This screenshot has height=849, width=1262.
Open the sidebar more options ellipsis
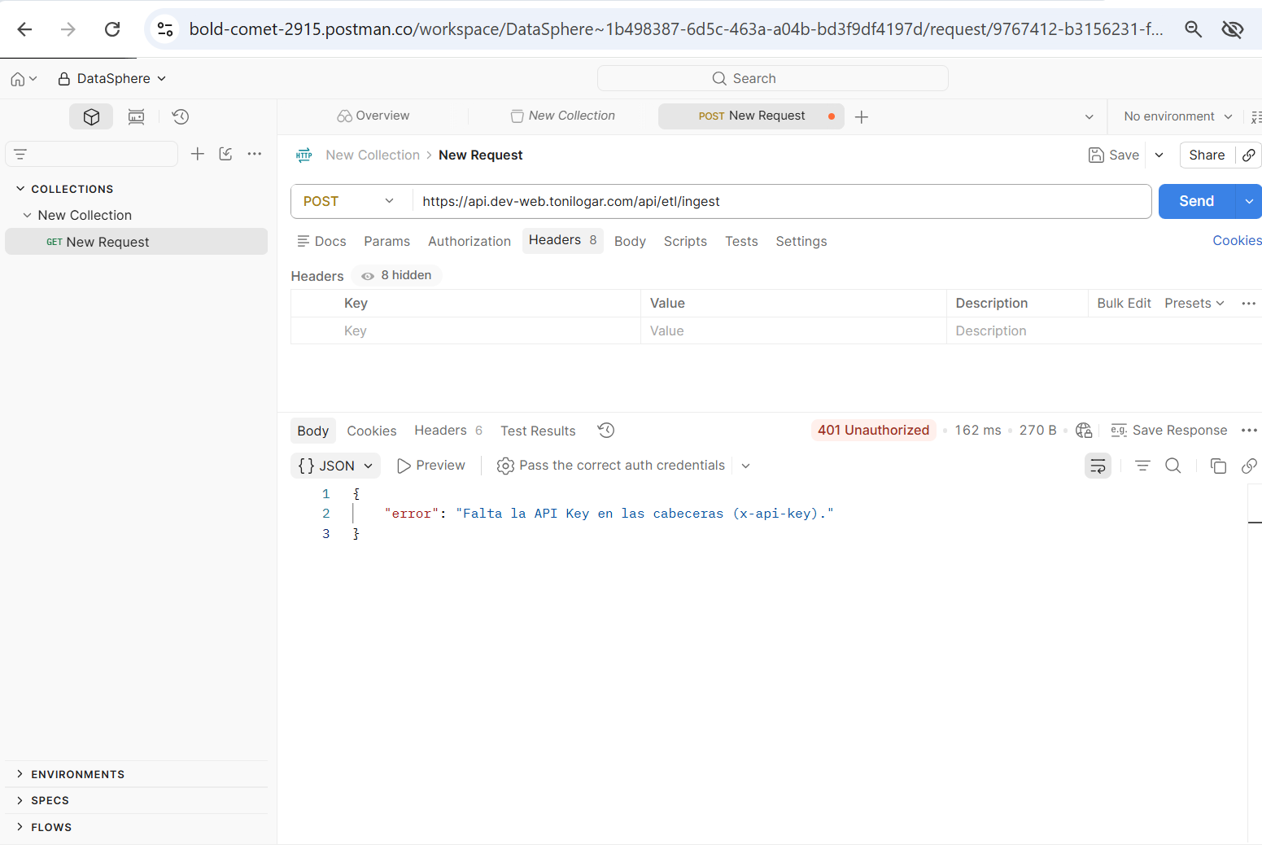tap(255, 154)
